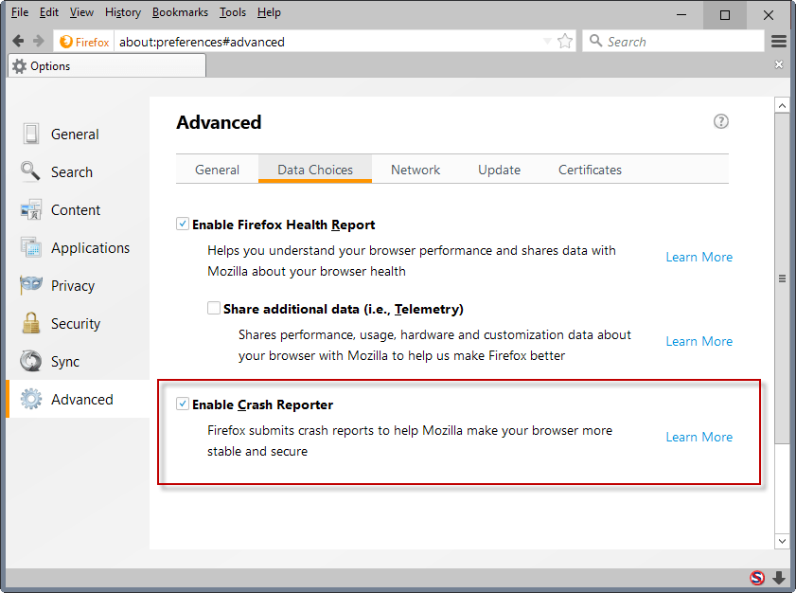Open Sync preferences in sidebar
Image resolution: width=796 pixels, height=593 pixels.
[x=79, y=361]
